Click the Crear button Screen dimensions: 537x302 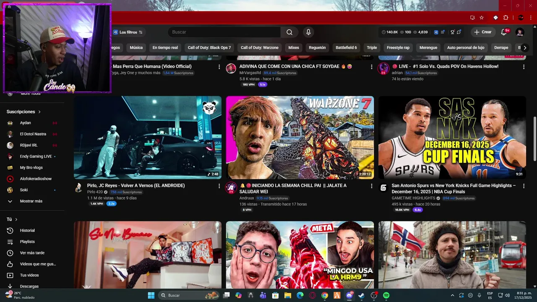483,32
